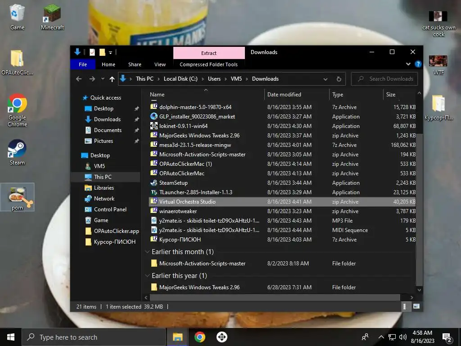Go forward with the forward arrow
The image size is (461, 346).
click(92, 79)
